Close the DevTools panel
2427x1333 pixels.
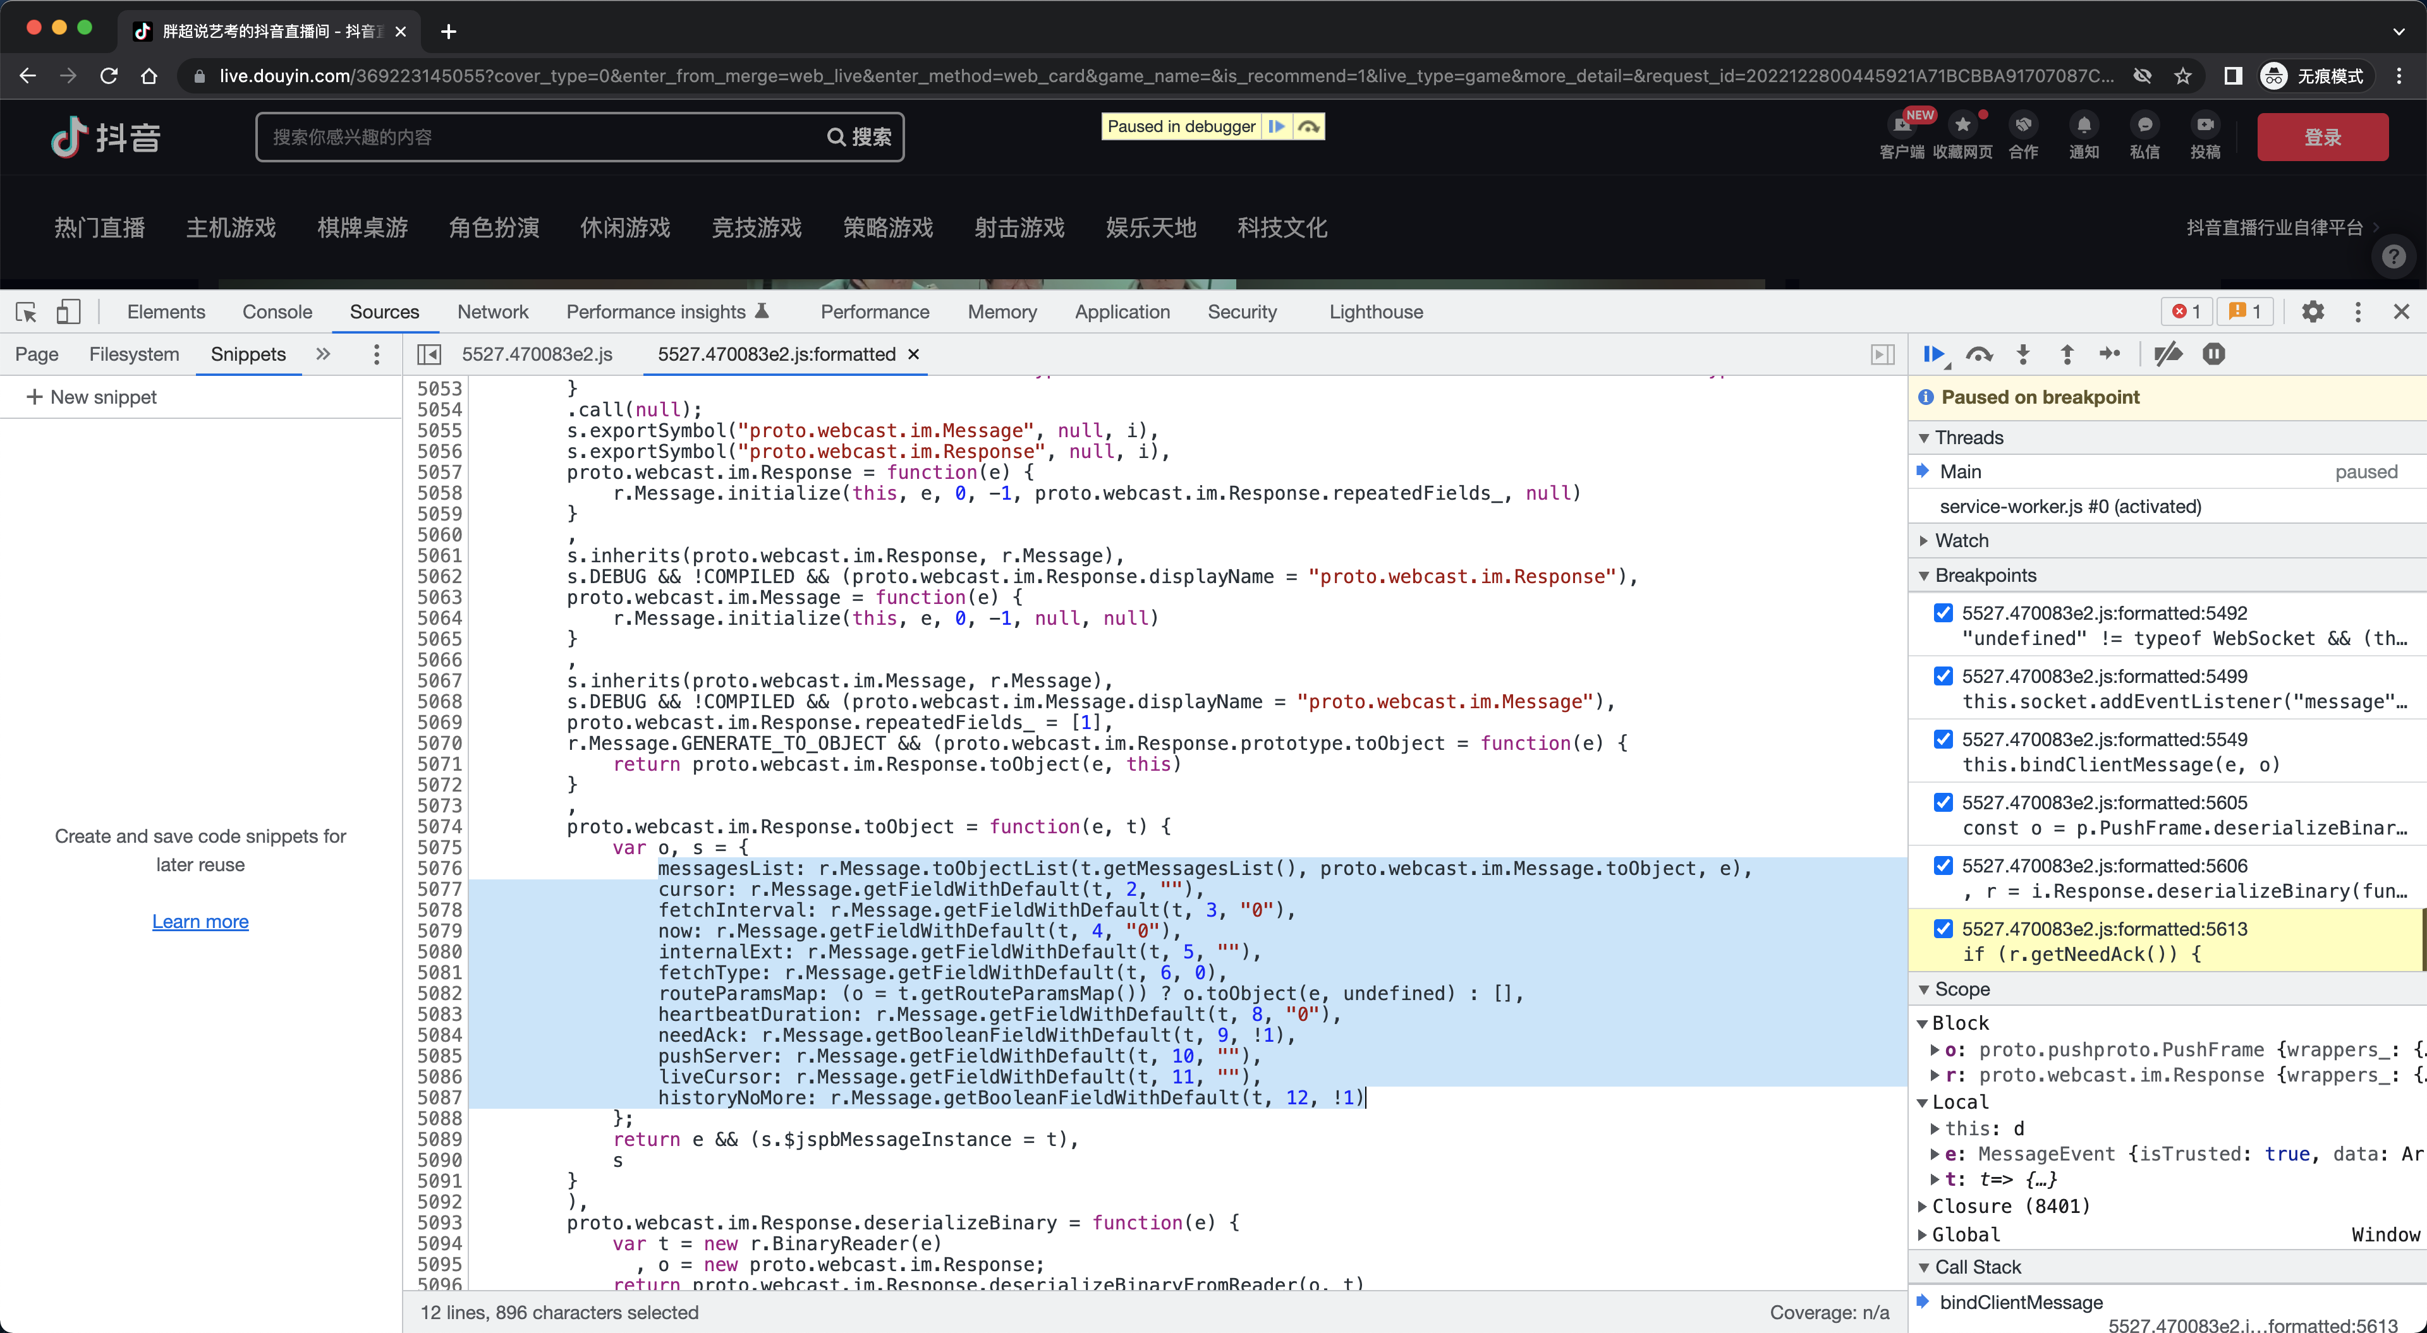[2402, 312]
